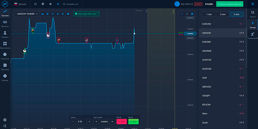Viewport: 258px width, 129px height.
Task: Click the green Call up button
Action: [133, 121]
